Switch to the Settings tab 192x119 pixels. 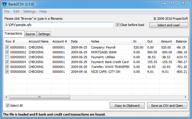[x=44, y=34]
